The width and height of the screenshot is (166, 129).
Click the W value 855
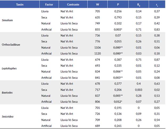point(97,29)
